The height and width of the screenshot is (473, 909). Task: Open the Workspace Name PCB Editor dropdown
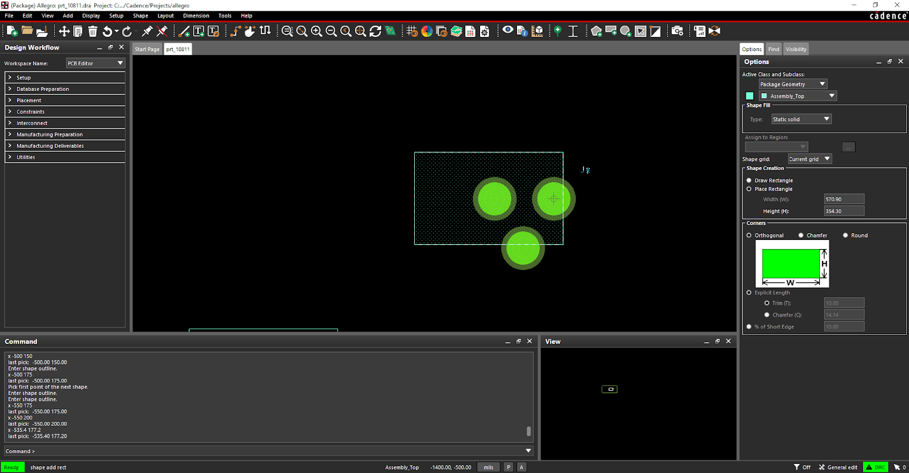[95, 63]
